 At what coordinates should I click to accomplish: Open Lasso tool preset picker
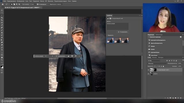pos(7,4)
